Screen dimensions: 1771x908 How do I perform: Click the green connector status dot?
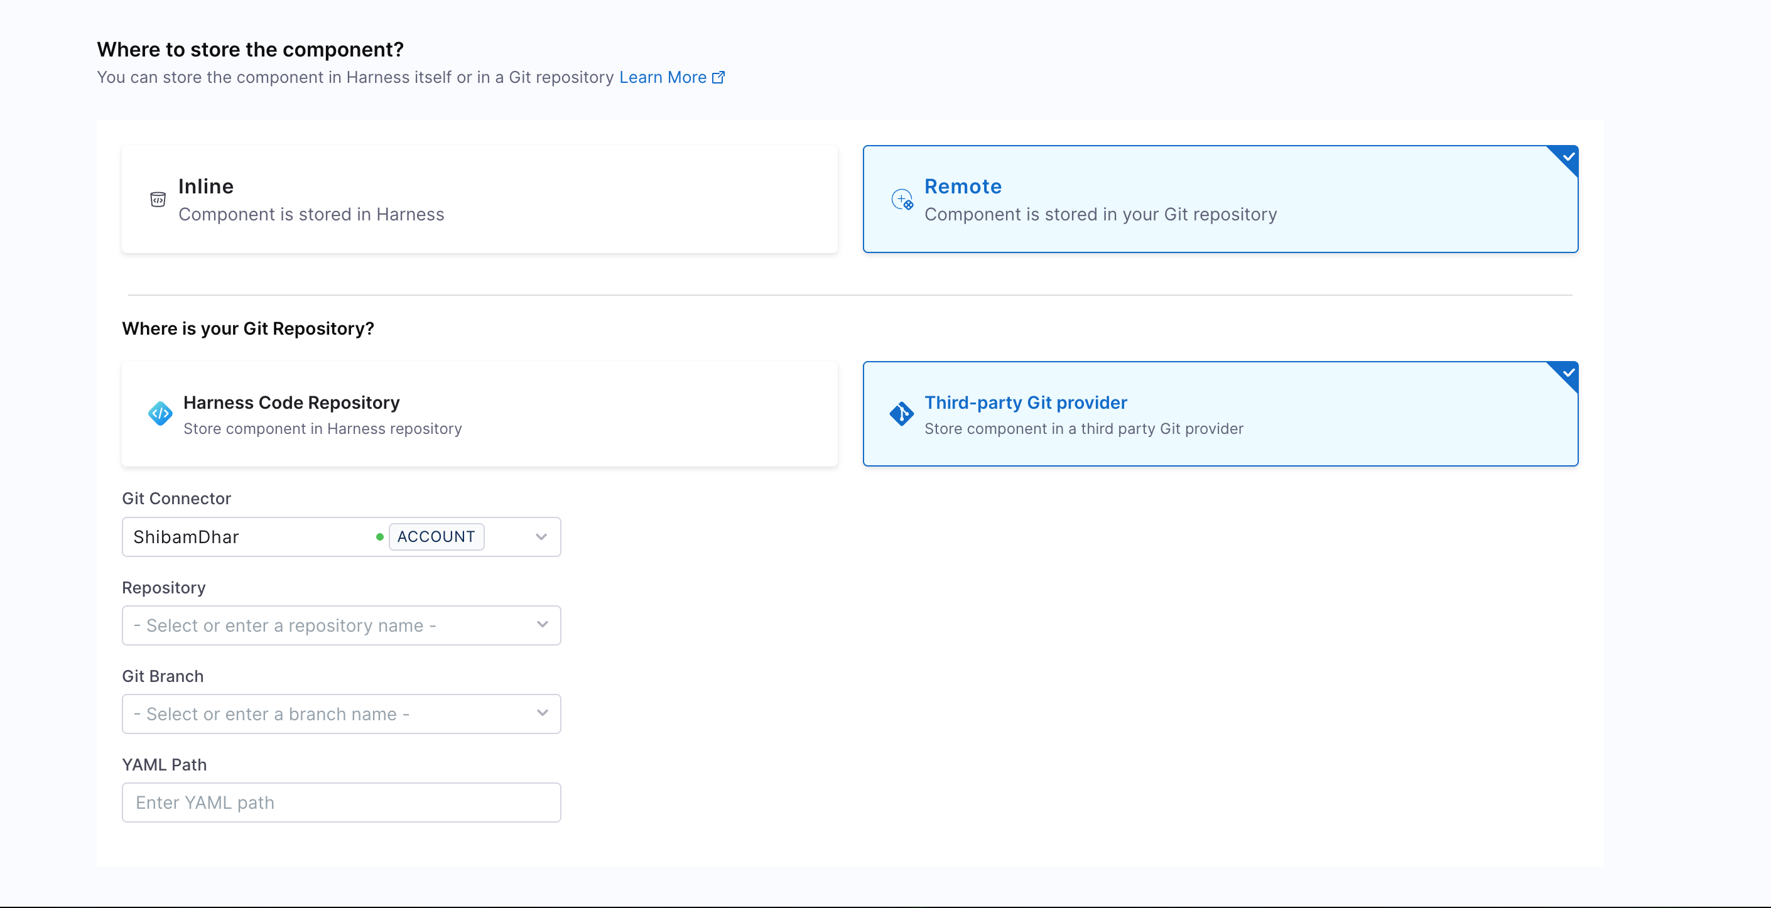(379, 537)
